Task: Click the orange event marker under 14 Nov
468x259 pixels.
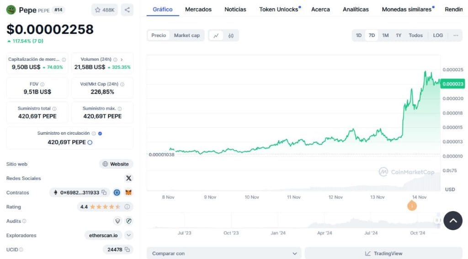Action: click(x=412, y=206)
